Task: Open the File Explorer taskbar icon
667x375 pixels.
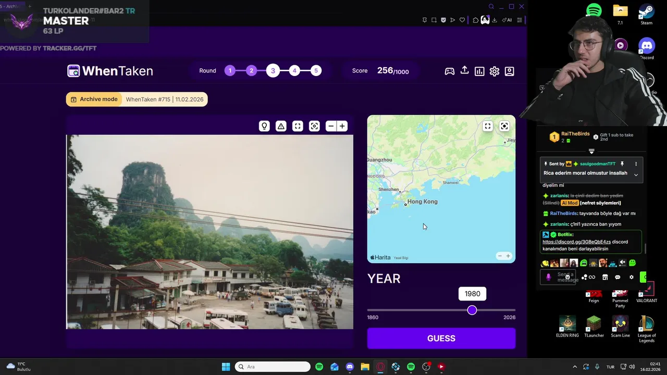Action: (x=365, y=367)
